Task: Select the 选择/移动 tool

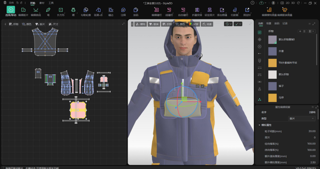Action: click(x=10, y=11)
